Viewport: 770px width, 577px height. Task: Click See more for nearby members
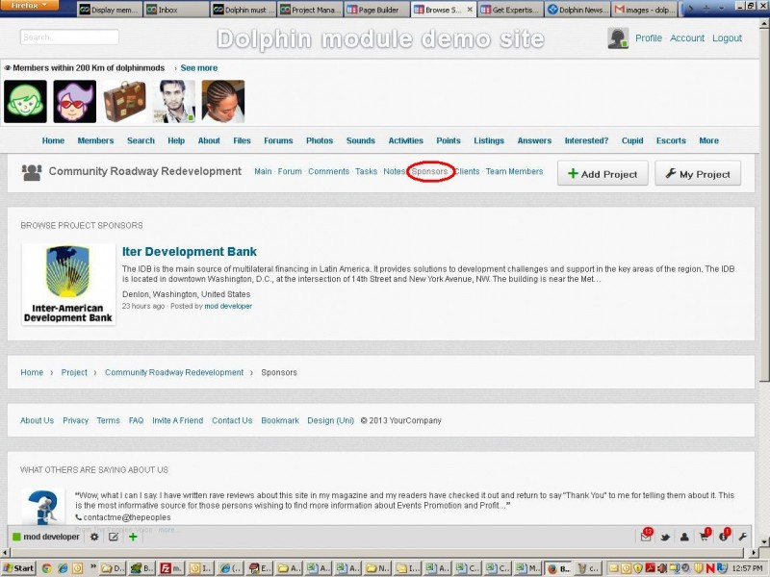pos(199,68)
